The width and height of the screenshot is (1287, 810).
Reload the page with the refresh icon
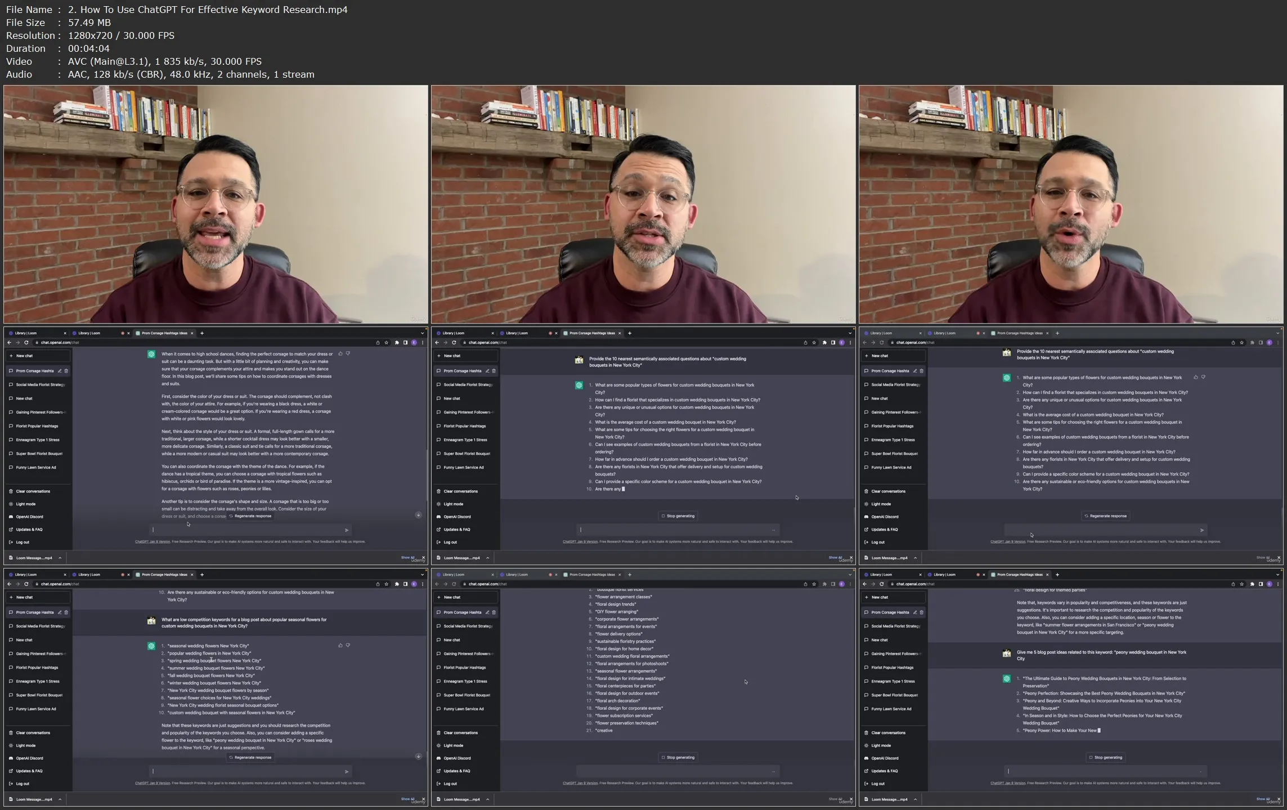pos(26,342)
